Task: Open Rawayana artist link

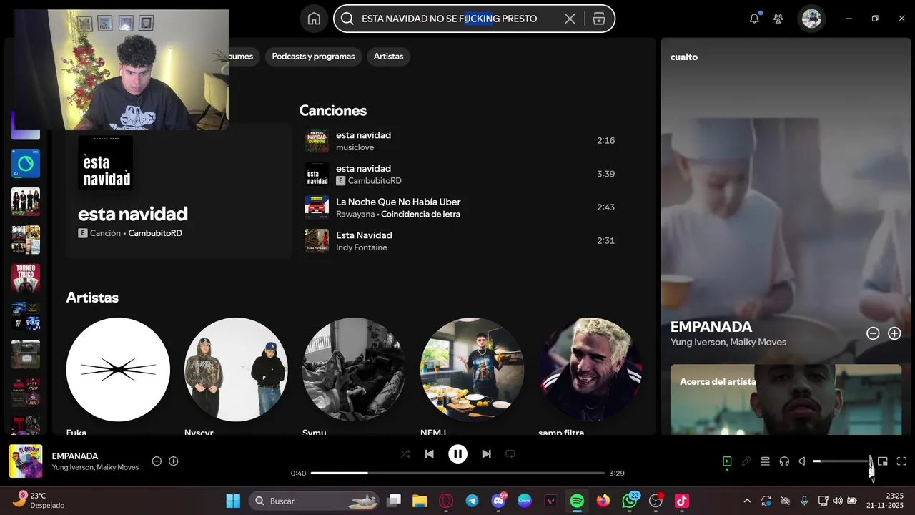Action: tap(355, 214)
